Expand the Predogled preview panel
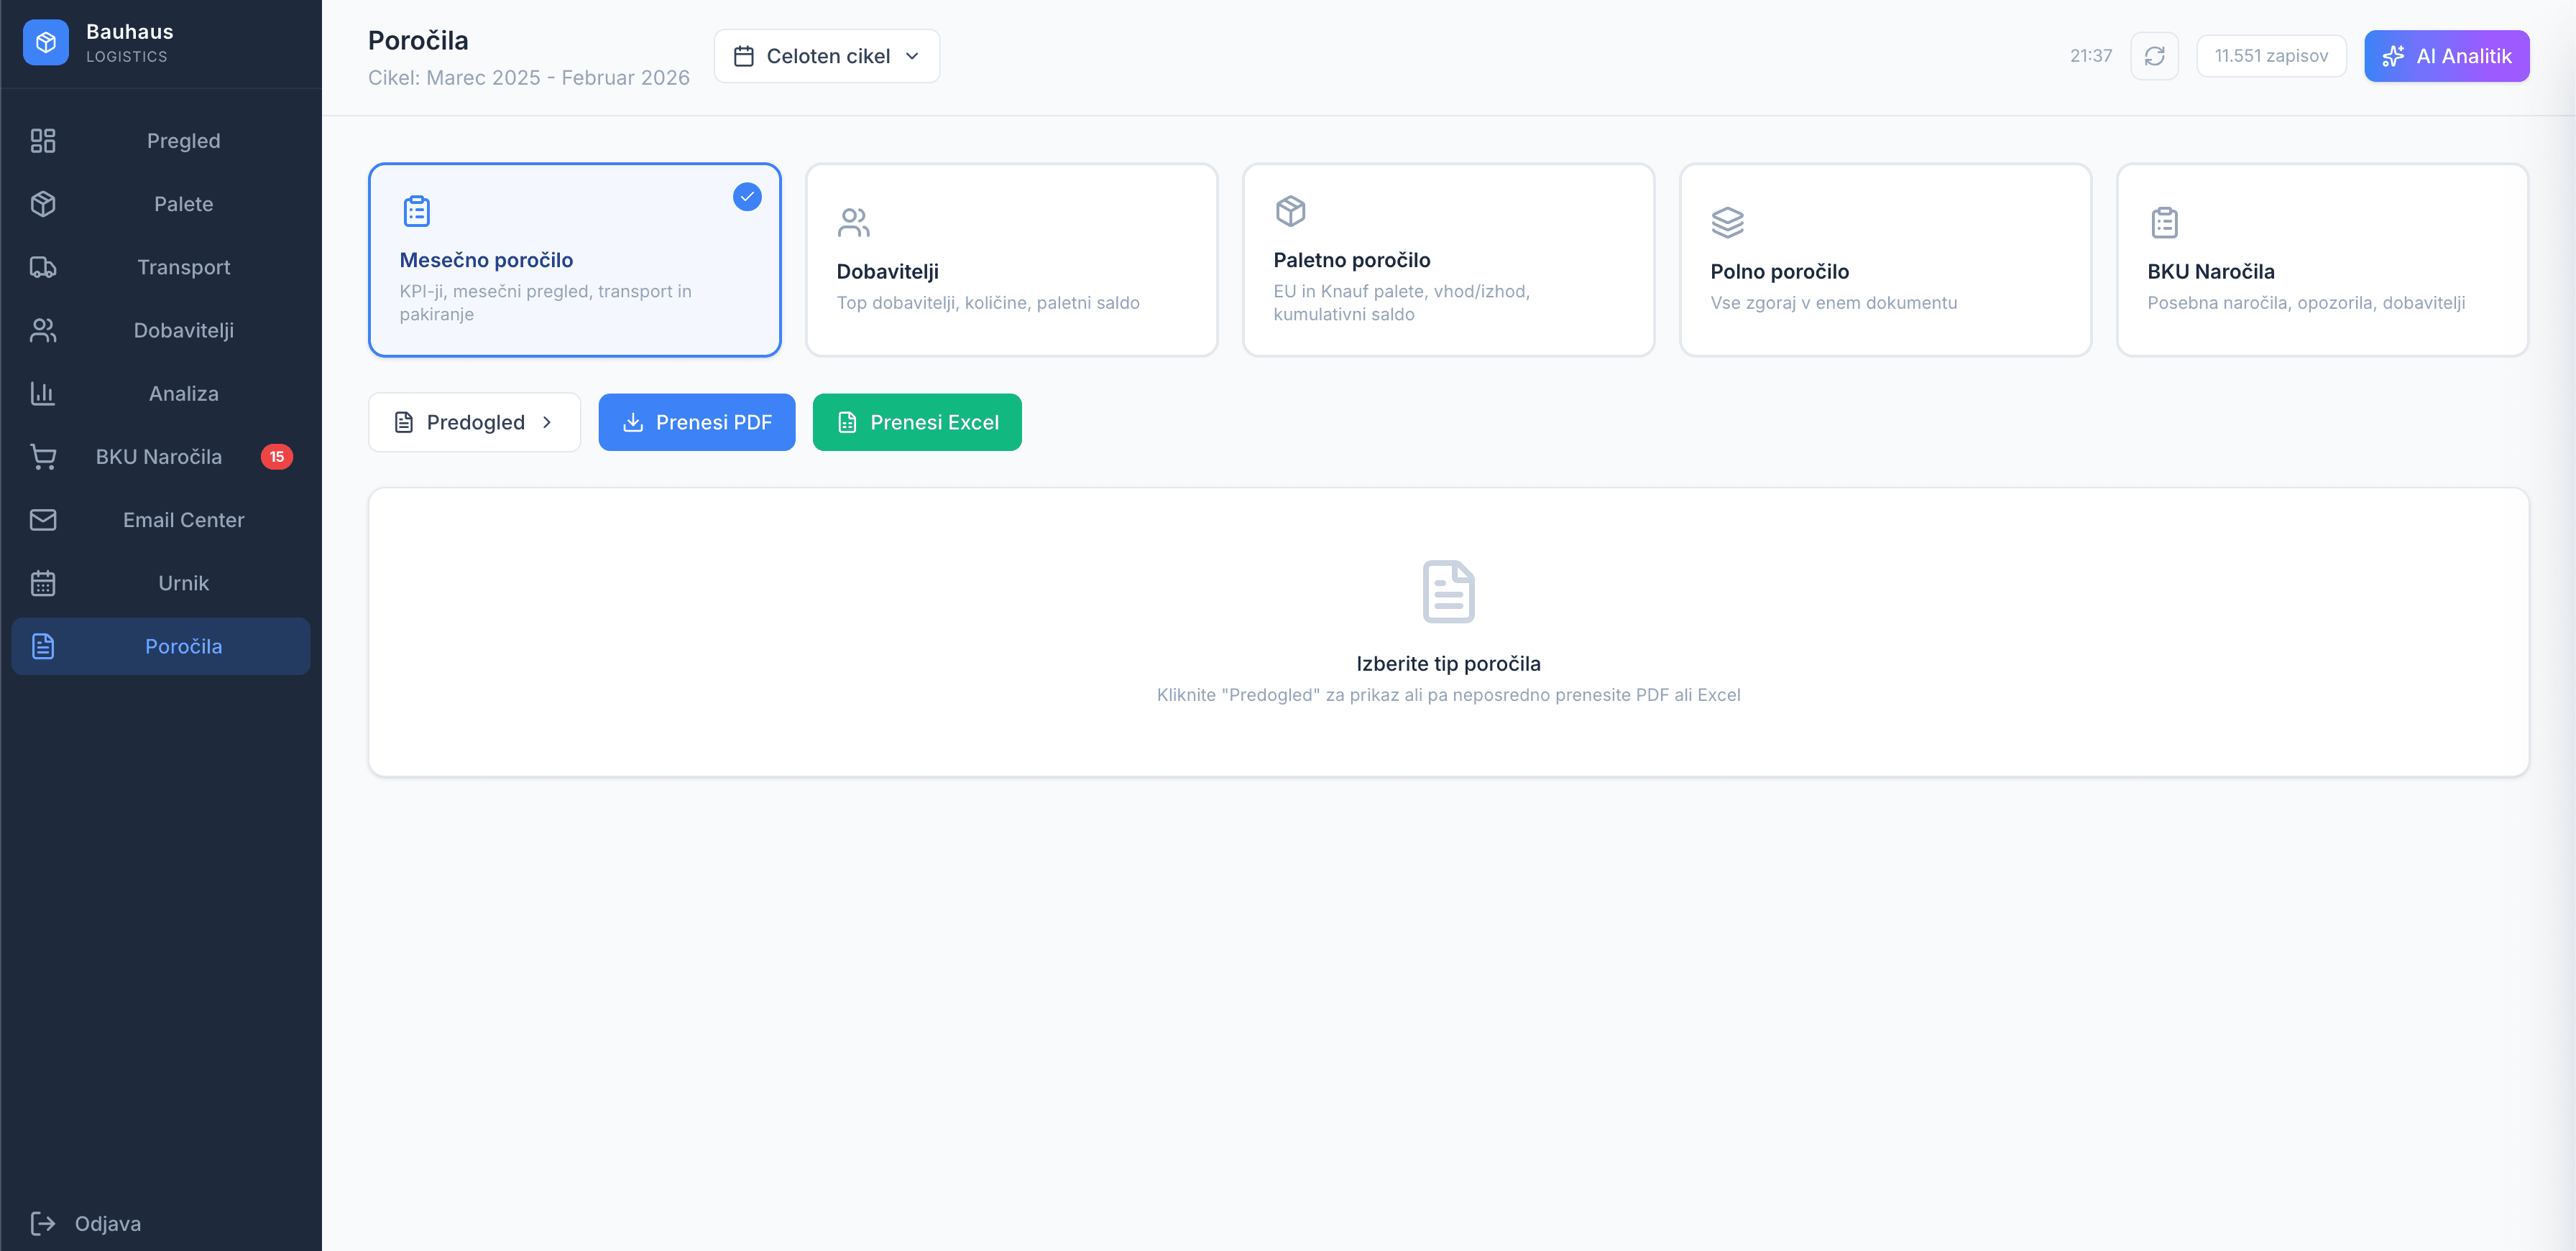 (x=474, y=422)
